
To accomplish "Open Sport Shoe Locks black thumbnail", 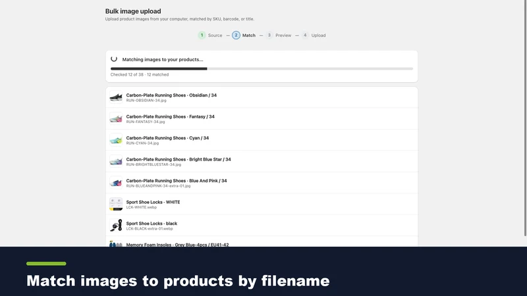I will click(x=116, y=226).
